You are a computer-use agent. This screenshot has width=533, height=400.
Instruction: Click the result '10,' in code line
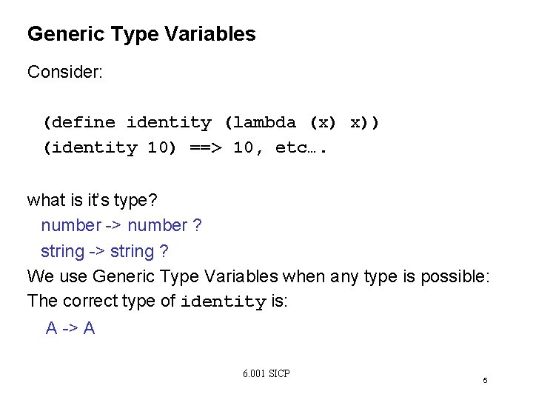248,148
